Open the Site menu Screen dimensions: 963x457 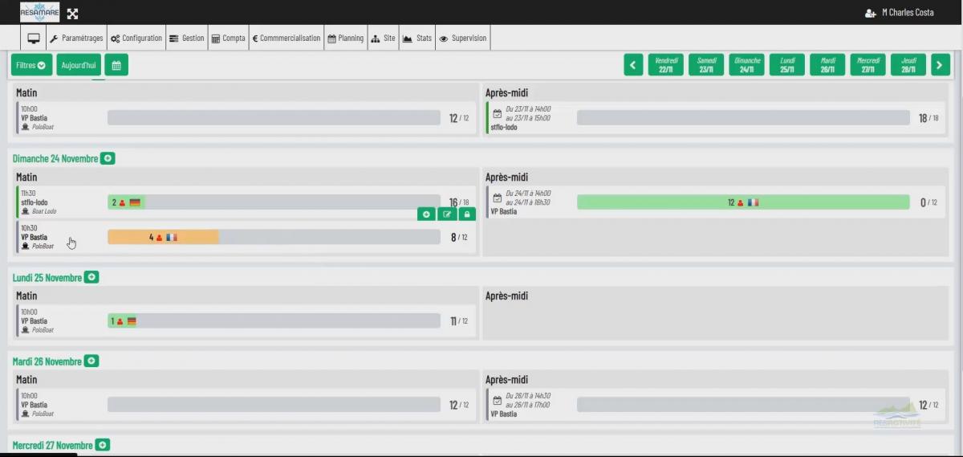[x=383, y=38]
